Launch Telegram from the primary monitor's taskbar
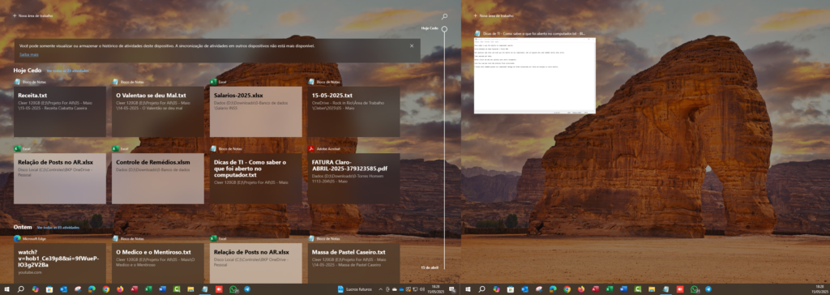 tap(247, 289)
